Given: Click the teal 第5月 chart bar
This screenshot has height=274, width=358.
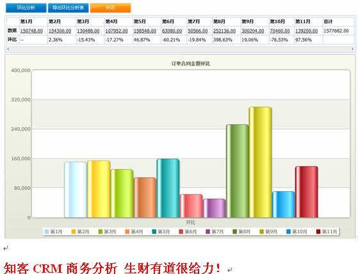Looking at the screenshot, I should tap(168, 188).
